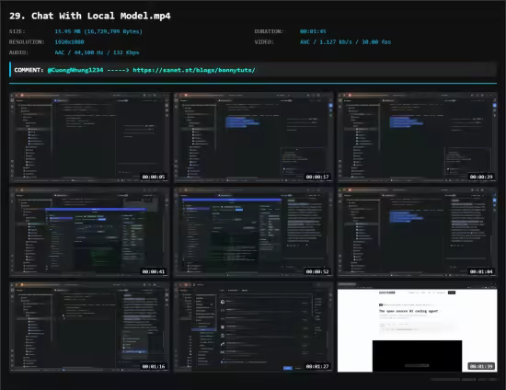
Task: Open the thumbnail stamped 00:00:29
Action: [418, 137]
